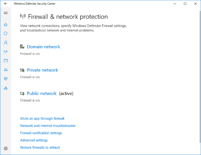Click the back arrow in title bar
This screenshot has height=155, width=201.
point(6,4)
